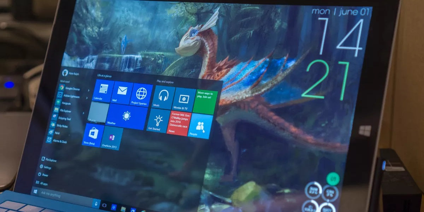Open the Music tile

pos(163,97)
